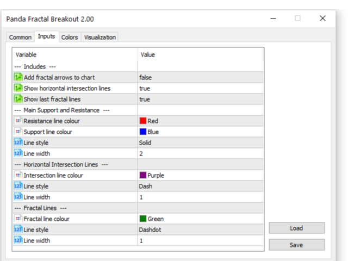Load a saved input preset

(296, 228)
